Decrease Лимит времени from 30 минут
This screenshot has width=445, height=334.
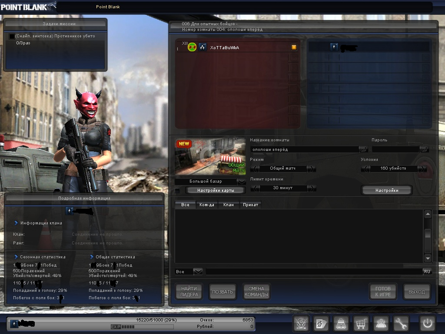click(x=255, y=188)
